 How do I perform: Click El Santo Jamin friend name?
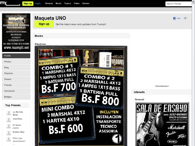pyautogui.click(x=17, y=126)
